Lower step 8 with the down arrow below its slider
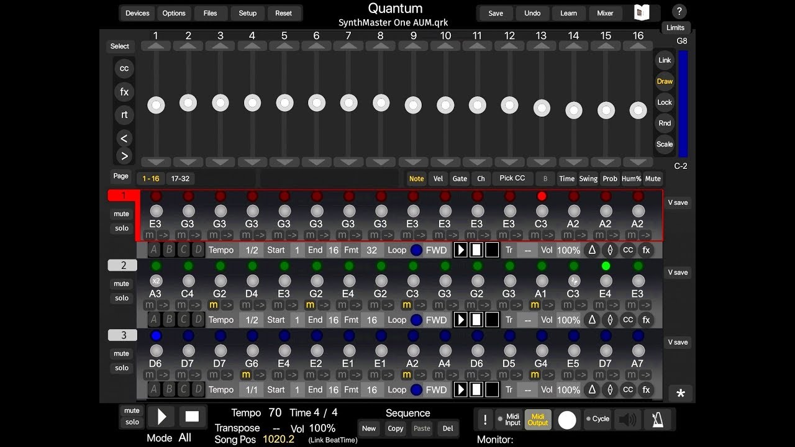The width and height of the screenshot is (795, 447). [381, 162]
